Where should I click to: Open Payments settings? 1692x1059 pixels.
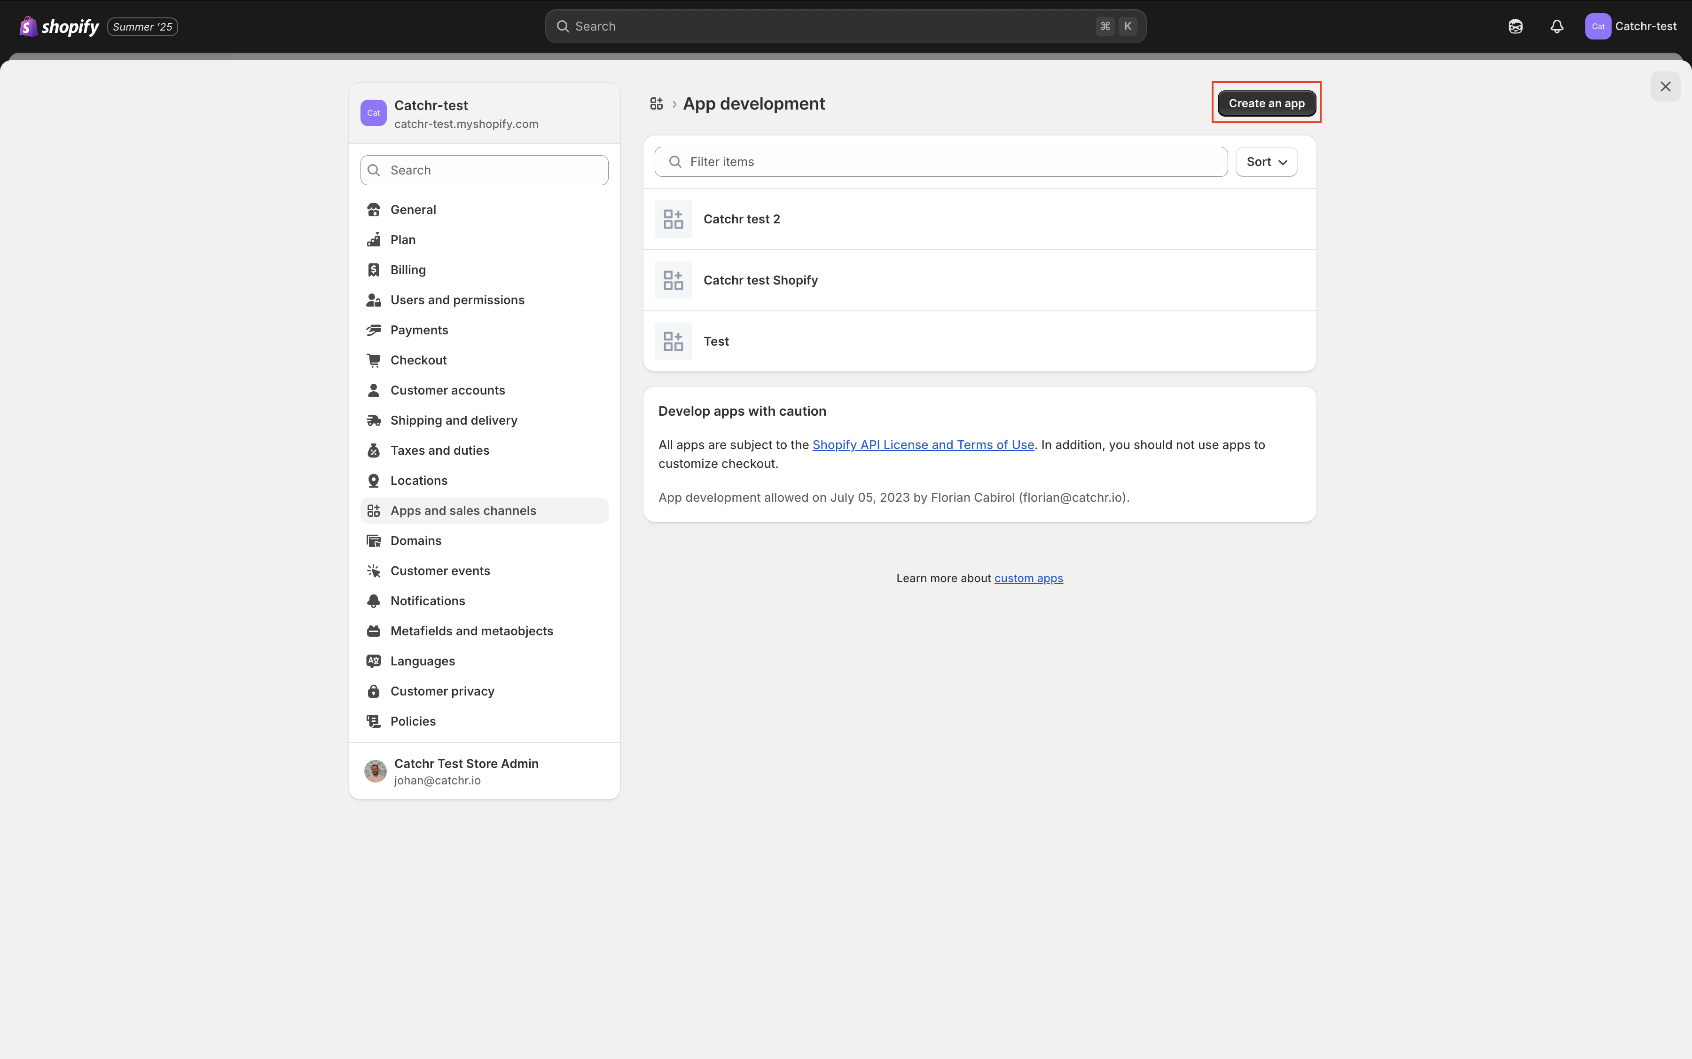(x=484, y=330)
